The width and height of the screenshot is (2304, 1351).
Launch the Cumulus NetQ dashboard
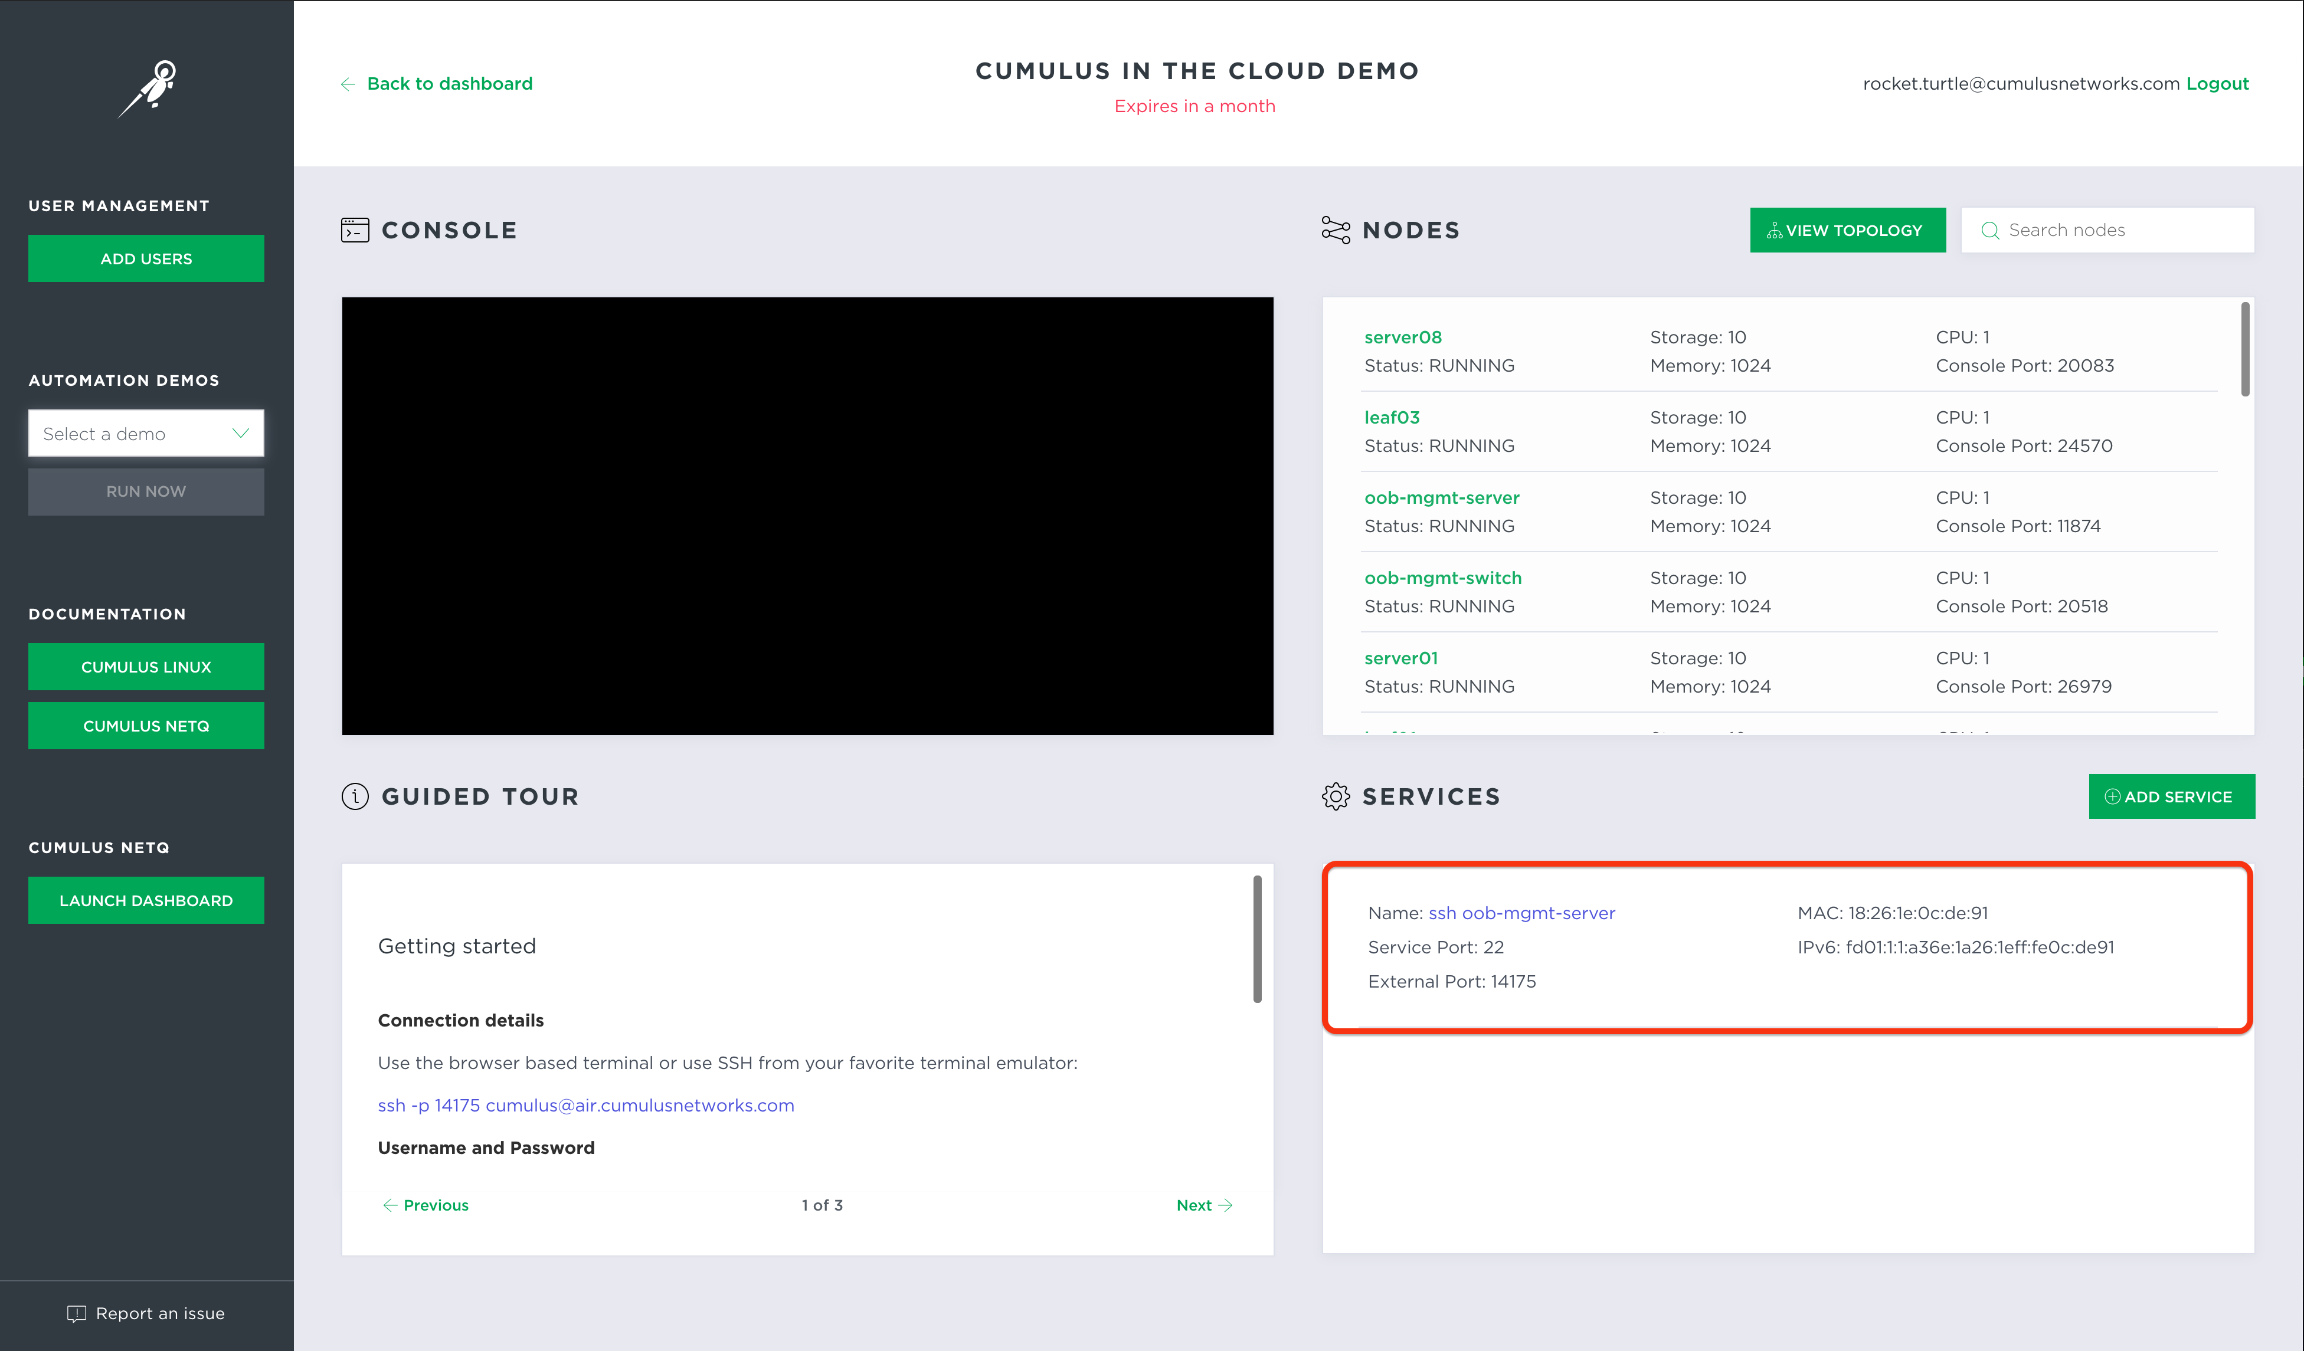[146, 900]
